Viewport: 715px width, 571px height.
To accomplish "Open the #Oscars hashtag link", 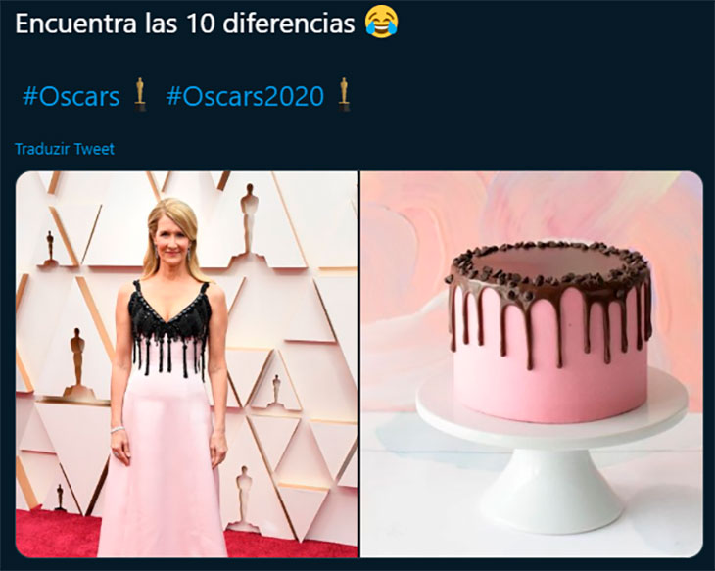I will point(71,96).
